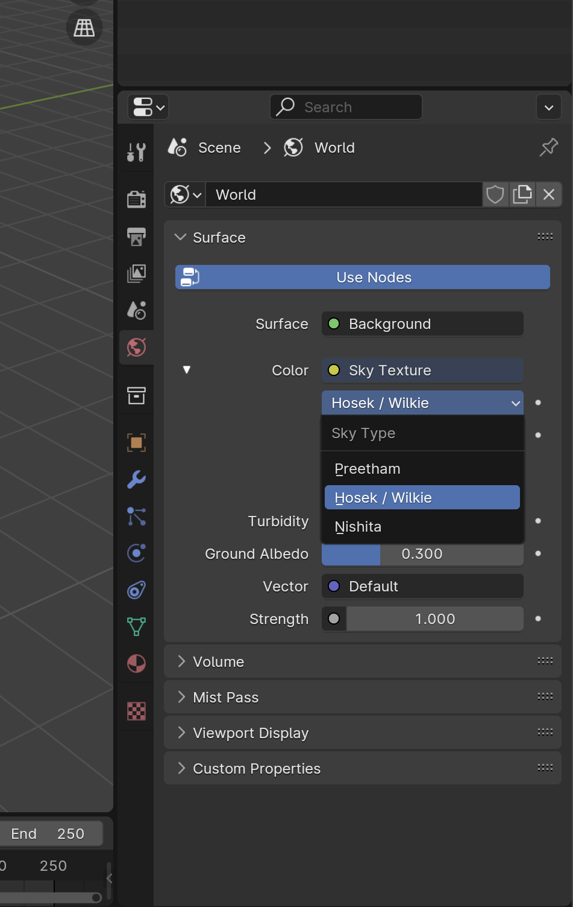Expand the Mist Pass panel
573x907 pixels.
tap(225, 698)
